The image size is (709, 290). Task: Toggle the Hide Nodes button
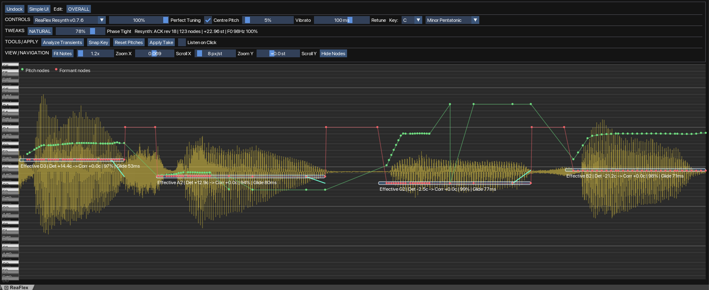coord(333,54)
